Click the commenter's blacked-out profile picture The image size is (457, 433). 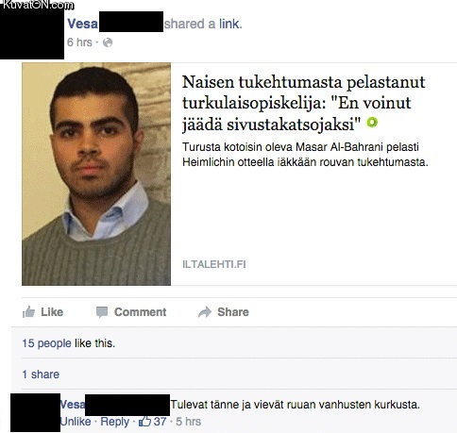[x=35, y=412]
